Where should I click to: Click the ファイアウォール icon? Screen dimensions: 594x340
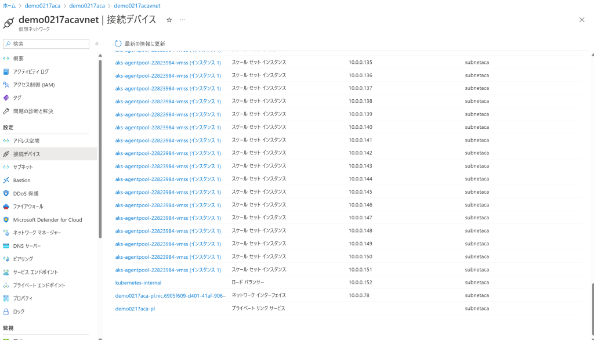[x=6, y=207]
